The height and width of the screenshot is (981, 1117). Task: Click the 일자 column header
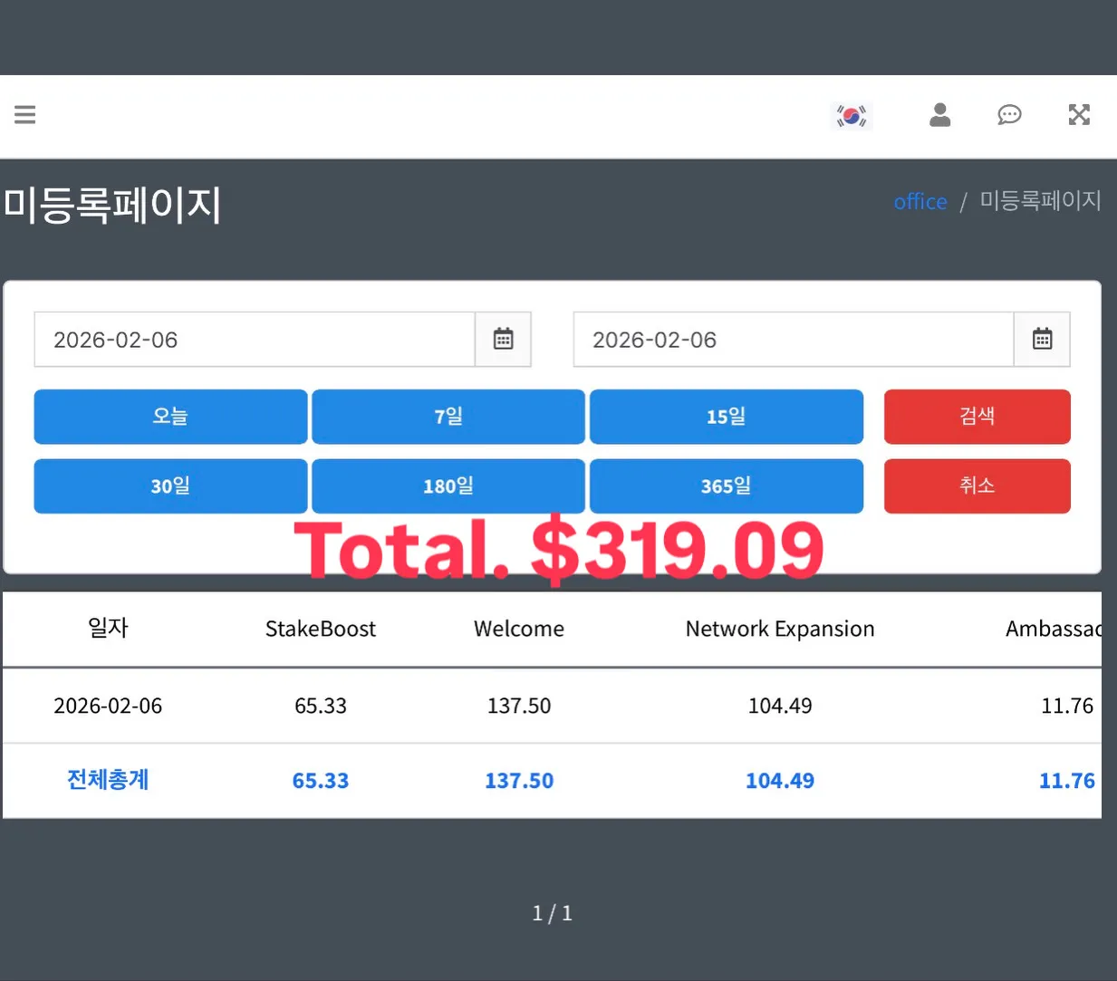point(108,628)
